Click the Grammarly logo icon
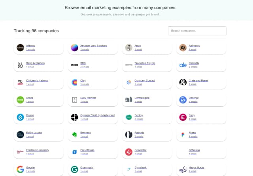Viewport: 253px width, 176px height. point(74,169)
